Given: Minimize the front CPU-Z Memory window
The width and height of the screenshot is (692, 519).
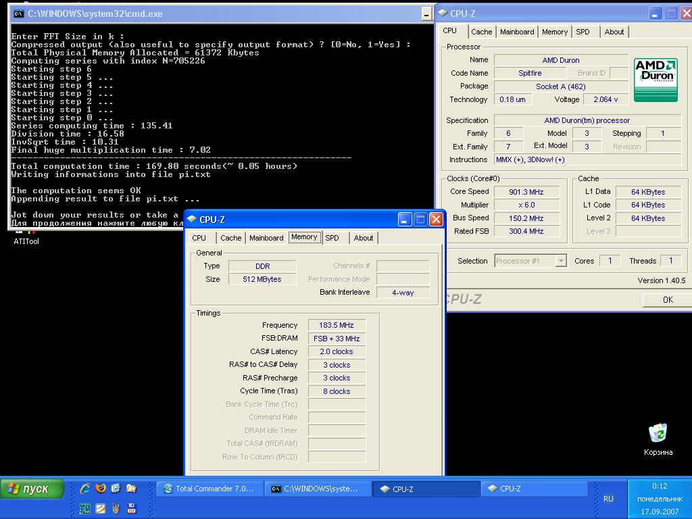Looking at the screenshot, I should pos(405,220).
